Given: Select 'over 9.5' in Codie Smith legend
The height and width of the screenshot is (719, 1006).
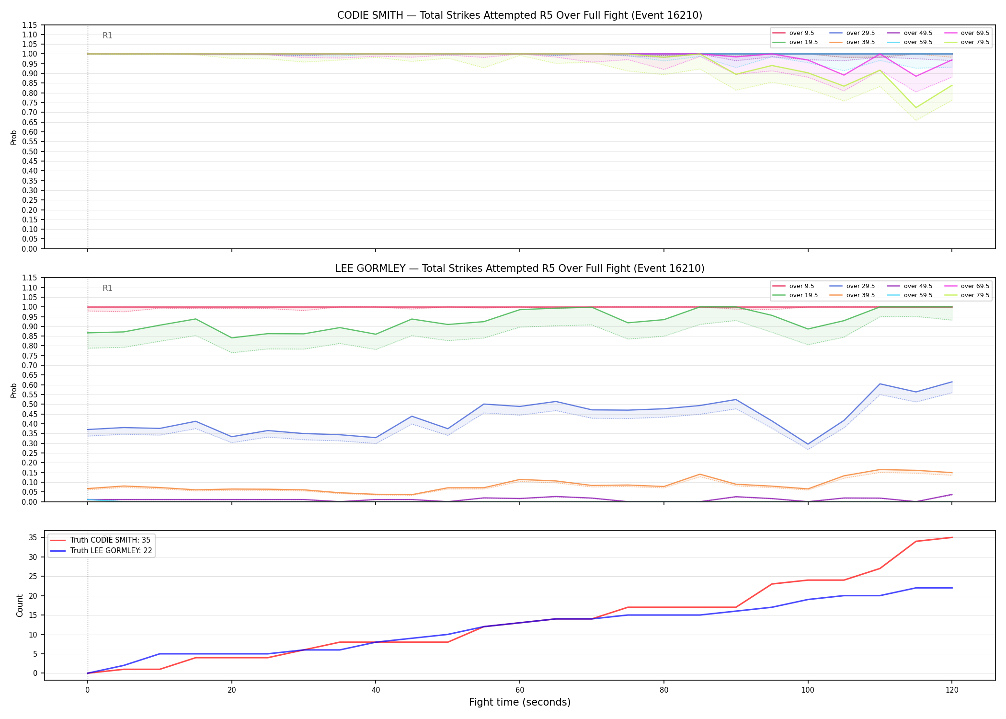Looking at the screenshot, I should pos(793,33).
